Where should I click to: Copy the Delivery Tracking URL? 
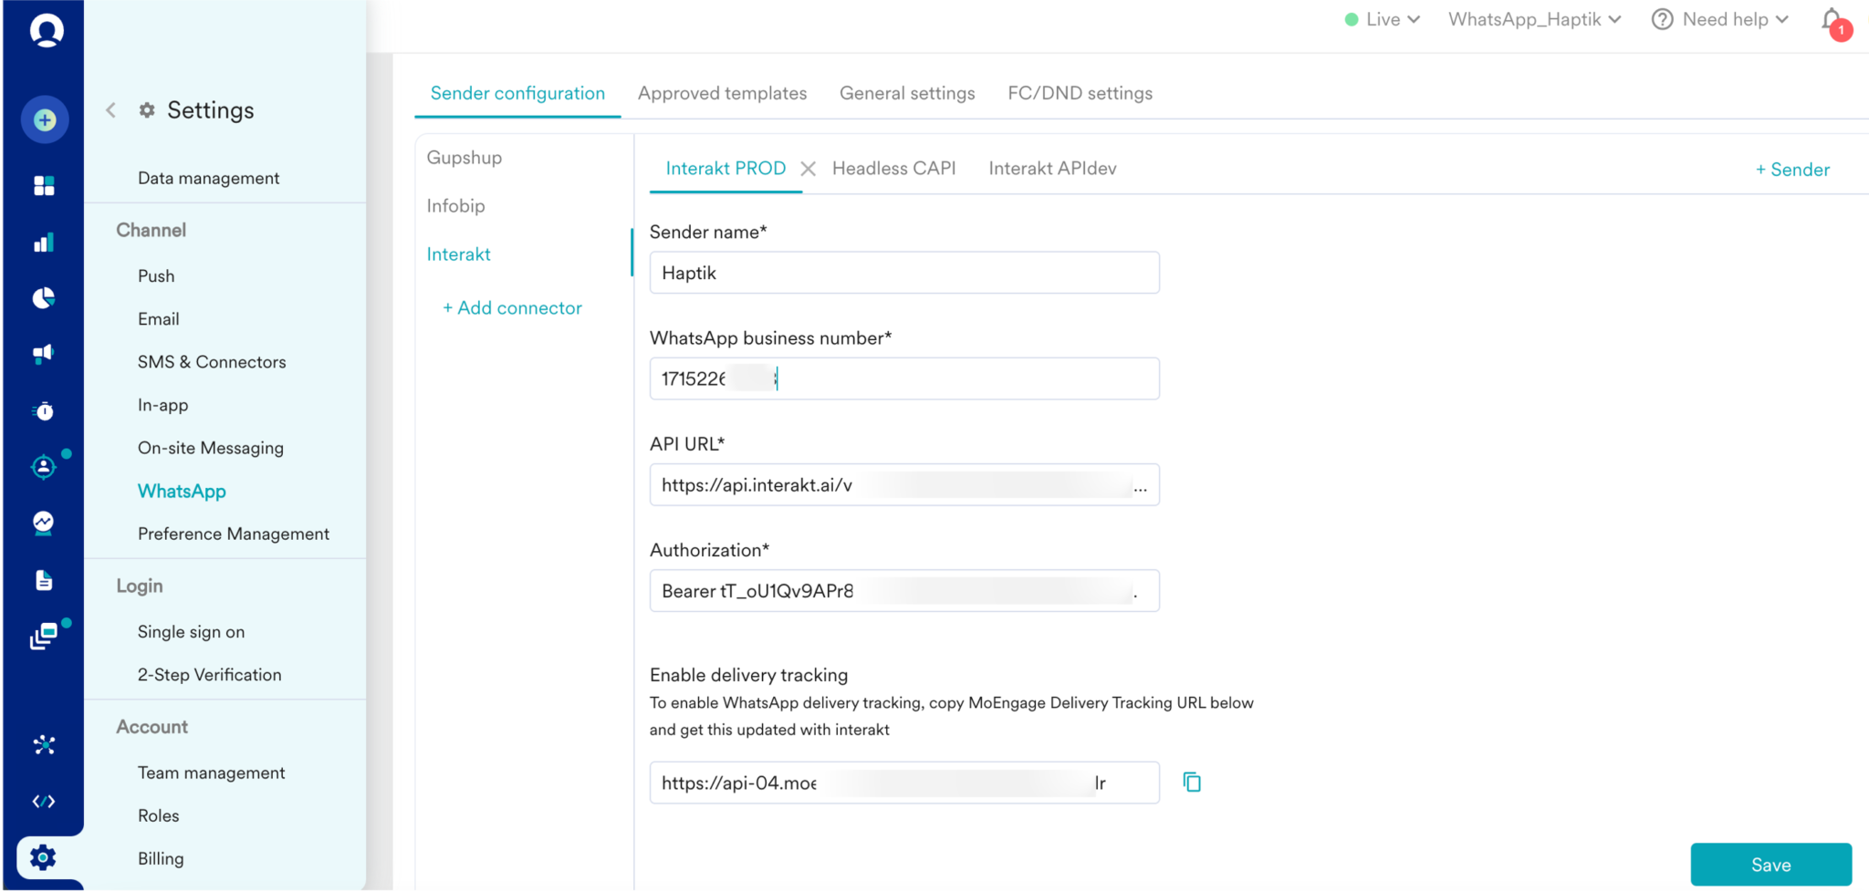click(1192, 781)
